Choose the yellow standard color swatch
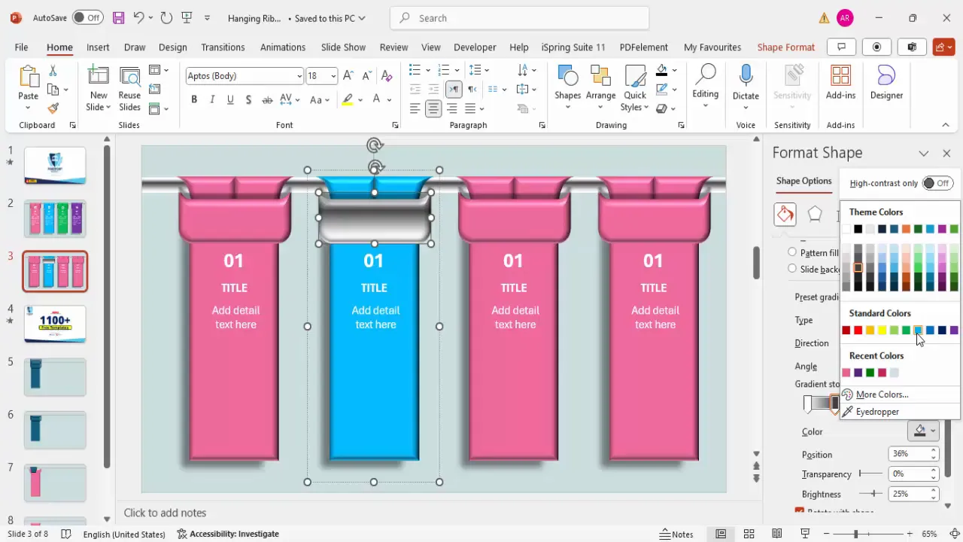The width and height of the screenshot is (963, 542). (x=882, y=330)
